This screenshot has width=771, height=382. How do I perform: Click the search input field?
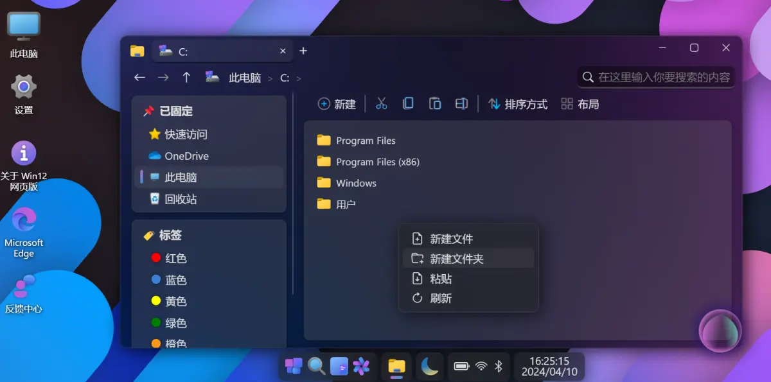pos(656,77)
